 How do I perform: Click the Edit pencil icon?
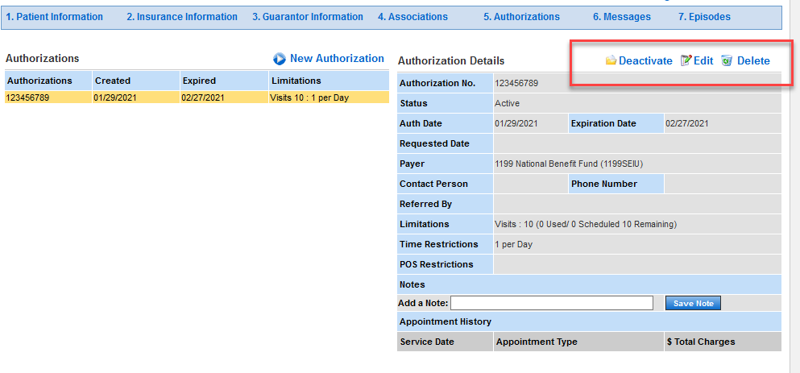coord(686,60)
